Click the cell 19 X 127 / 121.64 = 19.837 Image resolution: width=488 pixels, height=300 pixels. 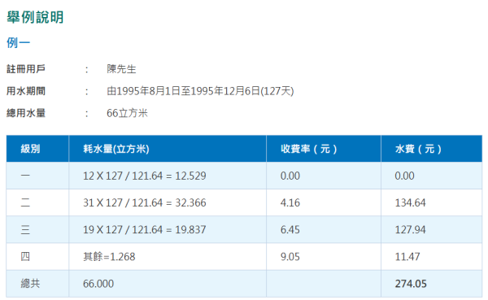click(x=145, y=230)
